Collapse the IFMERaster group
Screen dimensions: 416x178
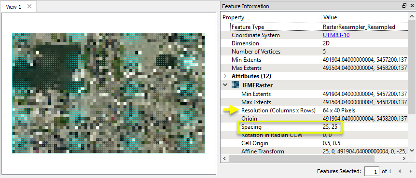click(x=225, y=85)
